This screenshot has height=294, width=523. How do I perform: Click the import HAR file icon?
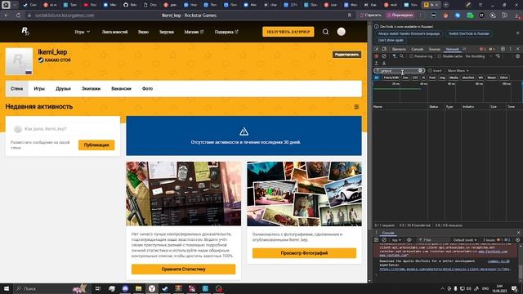(376, 63)
